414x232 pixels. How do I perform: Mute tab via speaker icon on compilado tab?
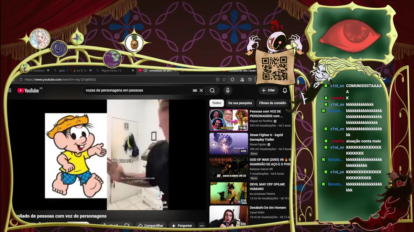(145, 71)
